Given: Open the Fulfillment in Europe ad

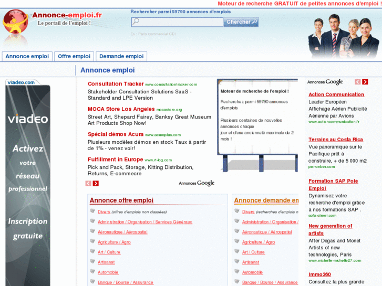Looking at the screenshot, I should [x=115, y=160].
